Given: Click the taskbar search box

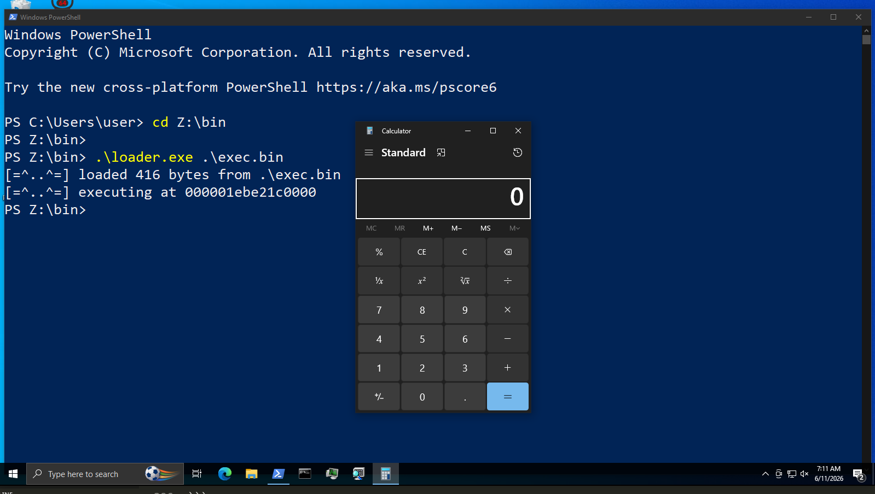Looking at the screenshot, I should [105, 474].
